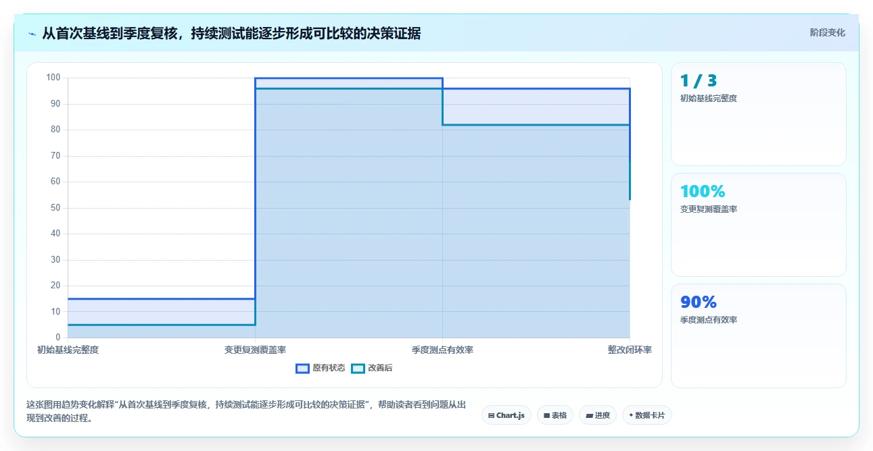Click the lightning icon beside the title

(32, 34)
